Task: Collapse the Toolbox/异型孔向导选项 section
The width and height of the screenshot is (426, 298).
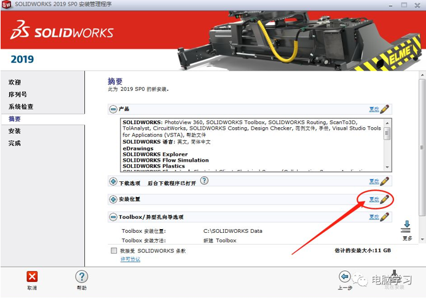Action: click(113, 217)
